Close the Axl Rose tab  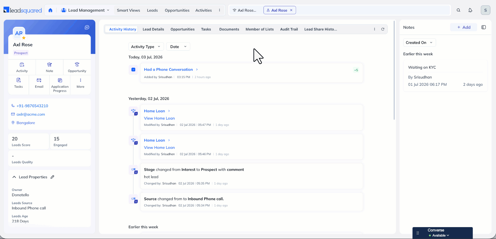pos(291,10)
